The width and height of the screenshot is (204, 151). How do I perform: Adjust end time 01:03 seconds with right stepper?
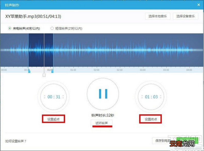coord(161,97)
